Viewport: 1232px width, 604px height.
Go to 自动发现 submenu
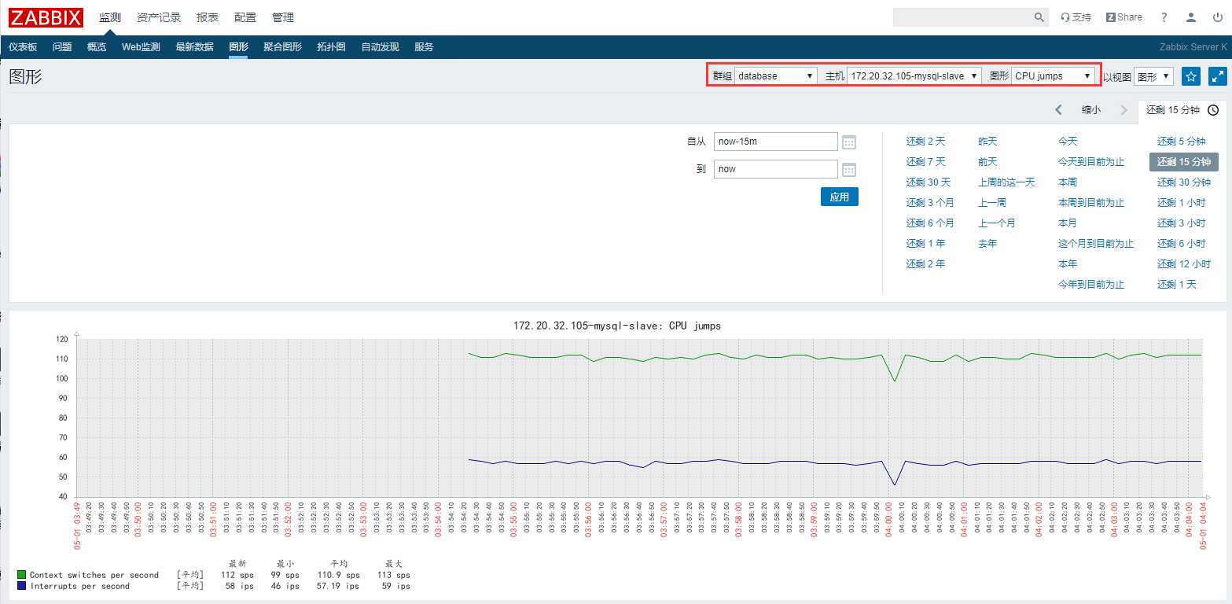(x=380, y=47)
